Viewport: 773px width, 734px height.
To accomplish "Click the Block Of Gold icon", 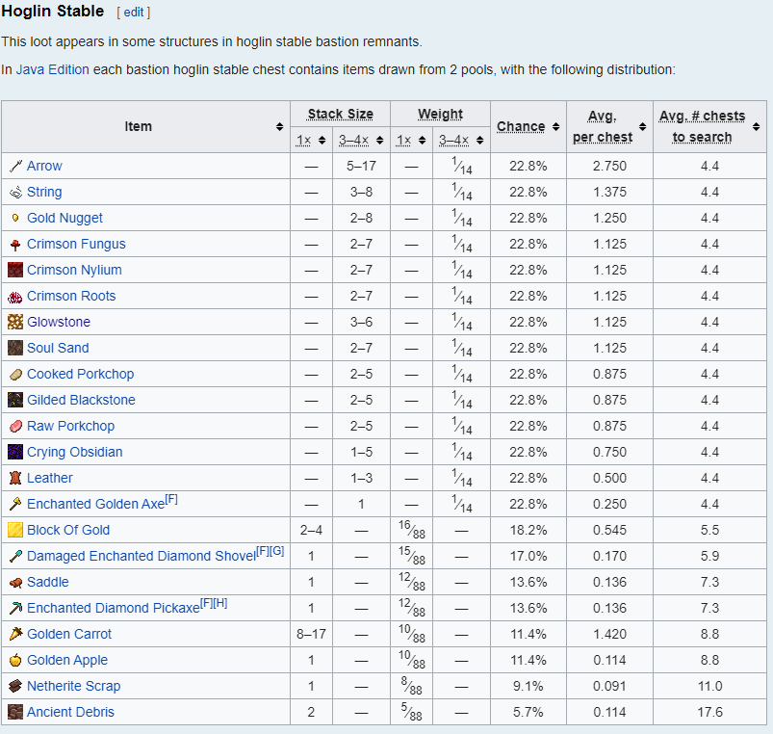I will point(15,531).
